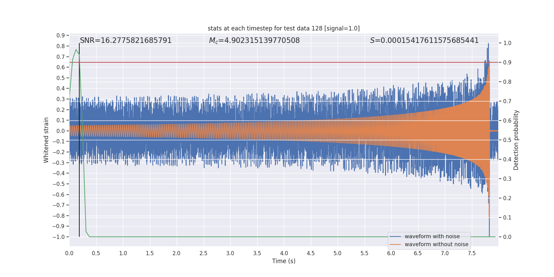Click the 6.5 tick label on the time axis
554x277 pixels.
tap(418, 253)
